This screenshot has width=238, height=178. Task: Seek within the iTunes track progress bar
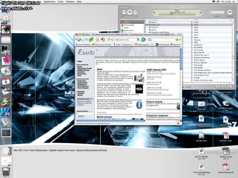(x=177, y=14)
